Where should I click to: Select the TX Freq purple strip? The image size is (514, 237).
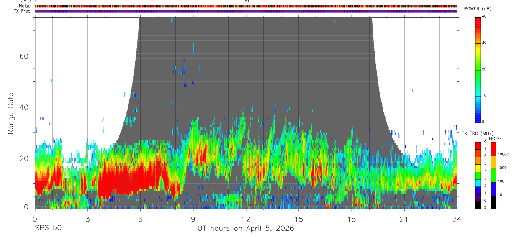[x=246, y=11]
